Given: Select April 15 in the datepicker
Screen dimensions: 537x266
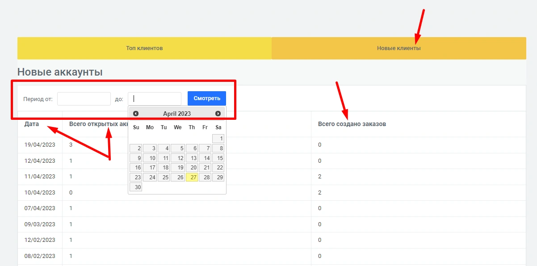Looking at the screenshot, I should 218,158.
